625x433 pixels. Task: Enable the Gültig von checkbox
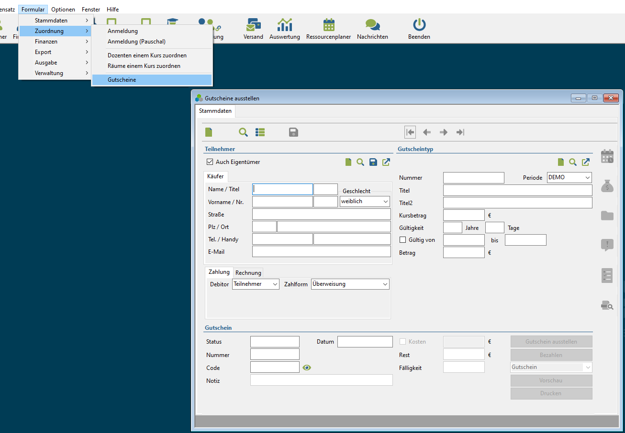(403, 239)
